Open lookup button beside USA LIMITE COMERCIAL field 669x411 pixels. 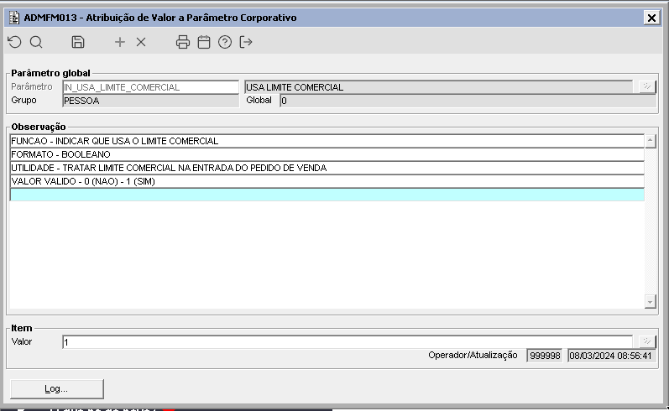[647, 87]
